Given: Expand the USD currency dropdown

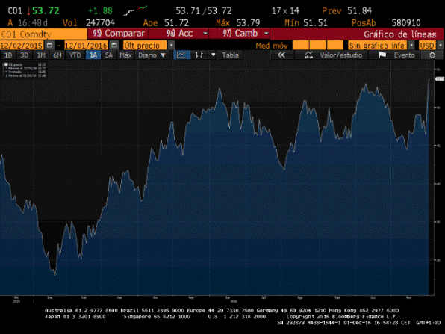Looking at the screenshot, I should click(x=440, y=45).
